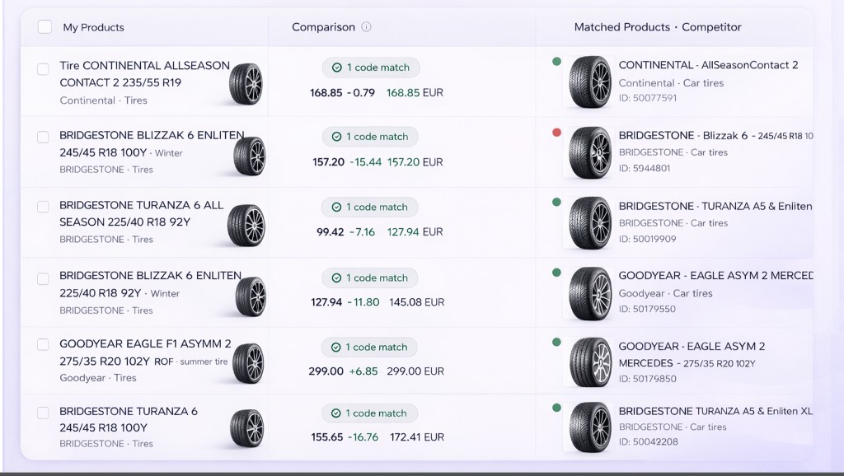
Task: Click the first row's 1 code match badge
Action: [370, 68]
